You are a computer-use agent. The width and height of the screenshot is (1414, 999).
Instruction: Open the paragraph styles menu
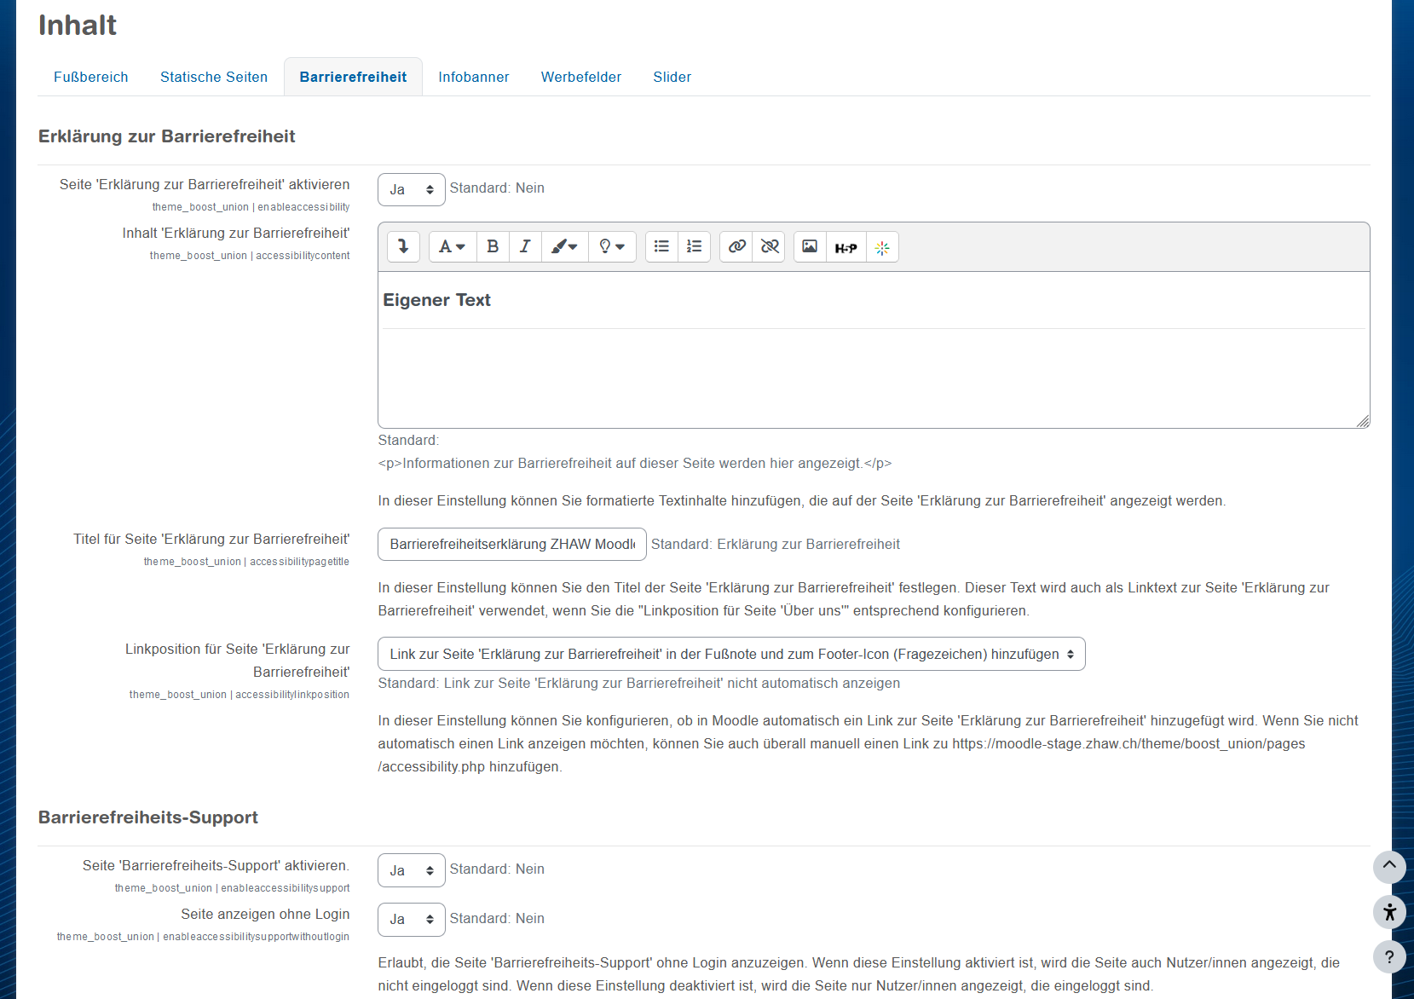point(452,246)
